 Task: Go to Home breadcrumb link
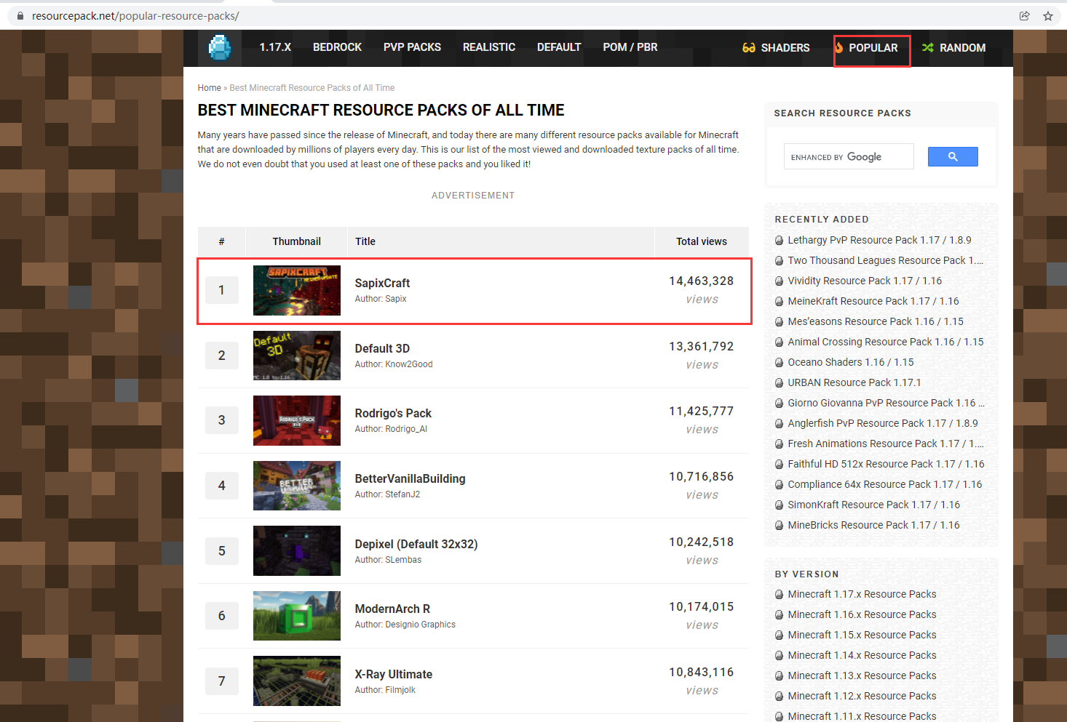click(x=210, y=88)
